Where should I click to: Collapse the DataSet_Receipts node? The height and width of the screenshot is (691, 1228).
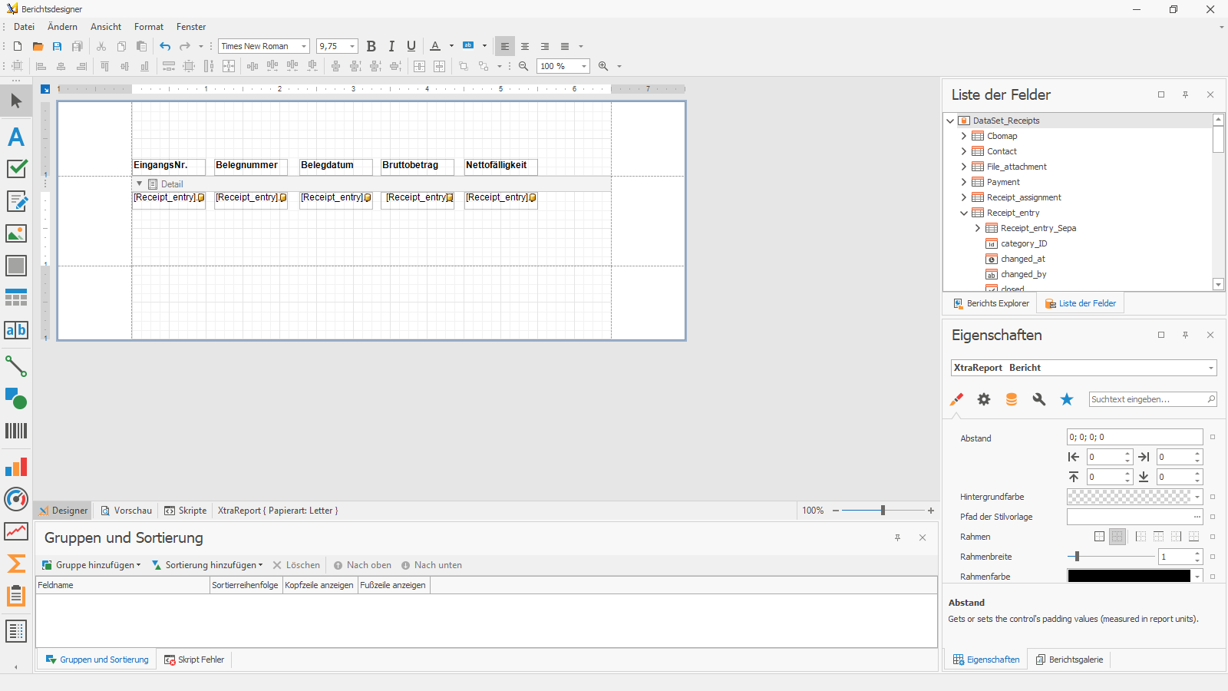click(950, 121)
